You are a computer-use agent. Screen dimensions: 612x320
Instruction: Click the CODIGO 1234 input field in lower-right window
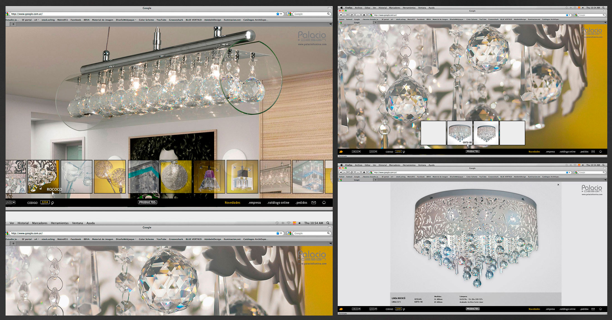(x=398, y=309)
